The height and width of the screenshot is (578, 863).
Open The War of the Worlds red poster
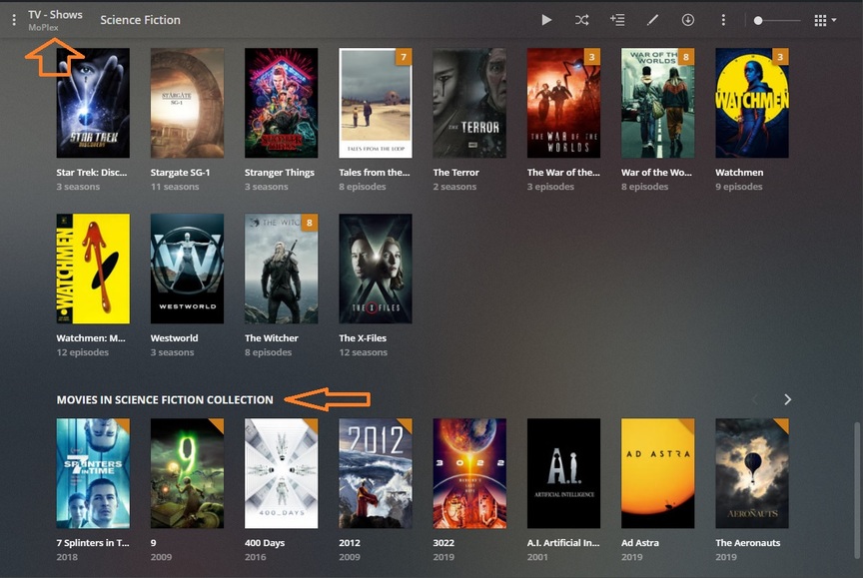(x=563, y=103)
